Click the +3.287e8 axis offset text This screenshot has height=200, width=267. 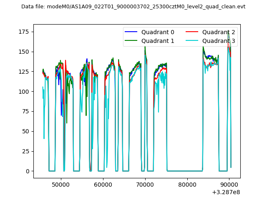[226, 192]
